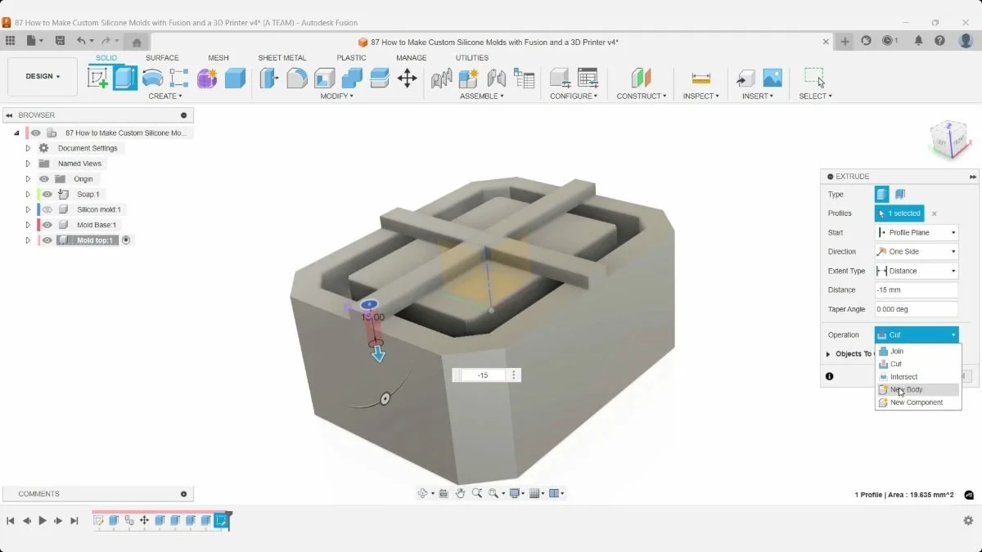This screenshot has height=552, width=982.
Task: Expand the Named Views node
Action: (28, 164)
